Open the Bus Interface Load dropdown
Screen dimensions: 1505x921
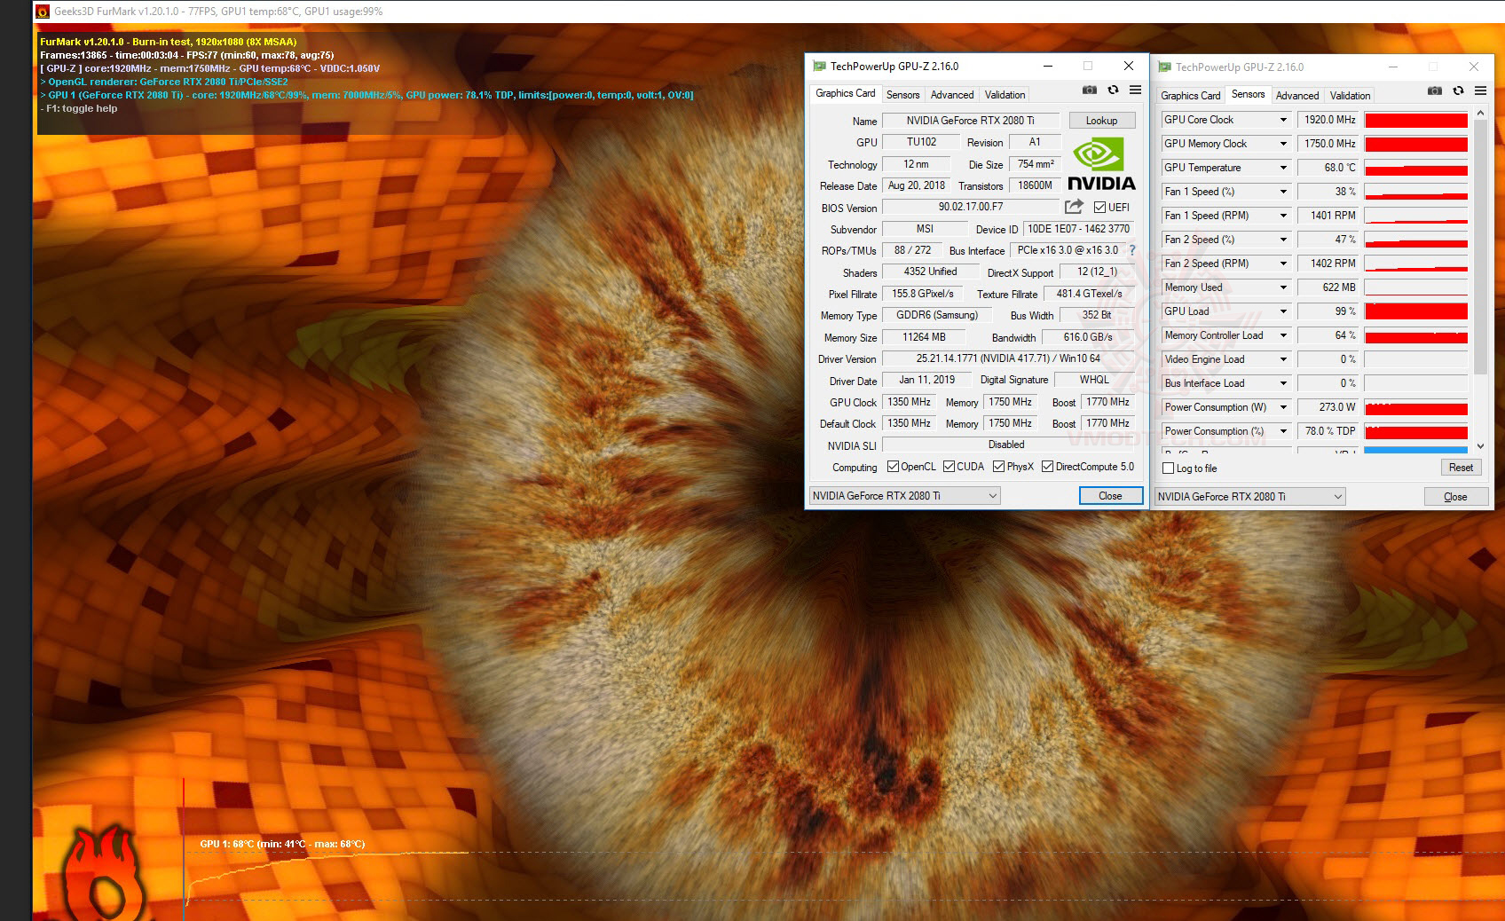(x=1282, y=383)
